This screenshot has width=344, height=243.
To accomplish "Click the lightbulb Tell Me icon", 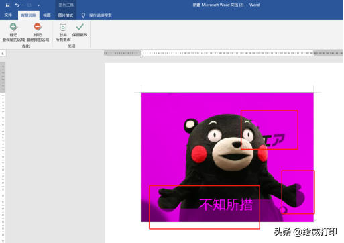I will click(x=83, y=15).
